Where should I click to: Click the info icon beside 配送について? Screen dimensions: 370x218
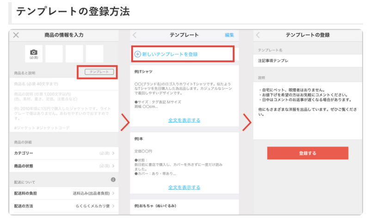pos(113,179)
